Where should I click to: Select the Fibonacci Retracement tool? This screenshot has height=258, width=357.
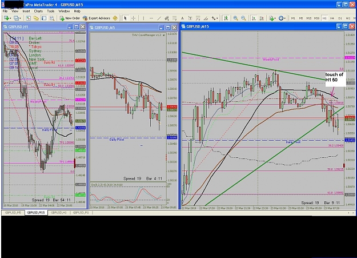click(x=175, y=18)
